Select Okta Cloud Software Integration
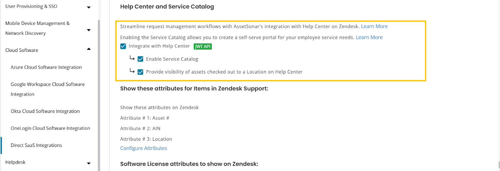This screenshot has height=171, width=500. (x=45, y=111)
